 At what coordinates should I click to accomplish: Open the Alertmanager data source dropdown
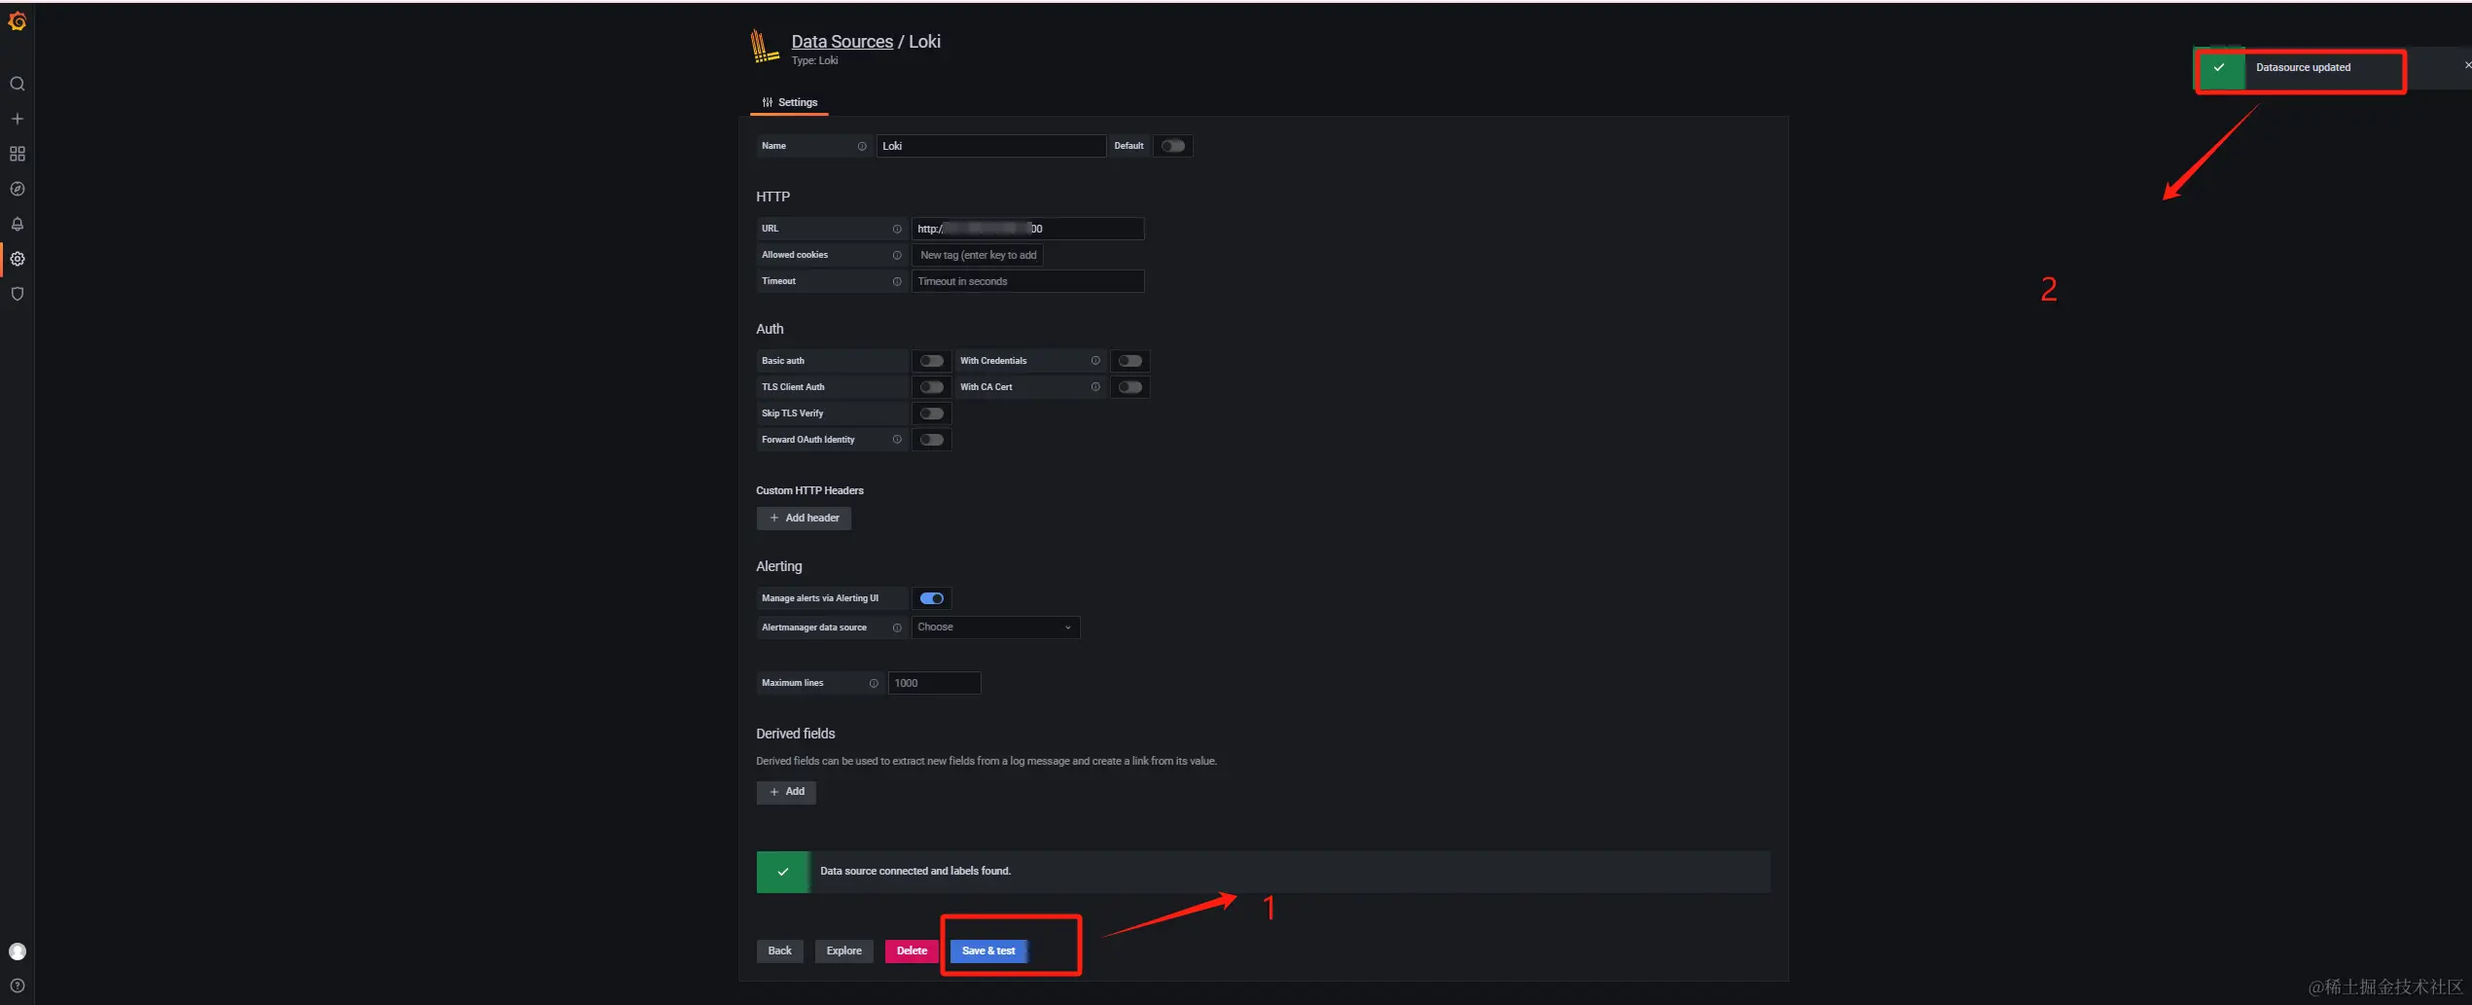[995, 628]
